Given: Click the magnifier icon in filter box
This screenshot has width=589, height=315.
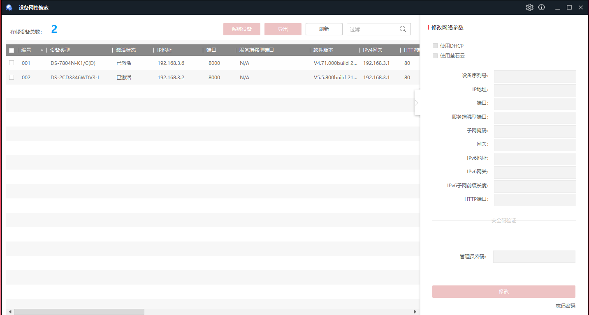Looking at the screenshot, I should 403,29.
